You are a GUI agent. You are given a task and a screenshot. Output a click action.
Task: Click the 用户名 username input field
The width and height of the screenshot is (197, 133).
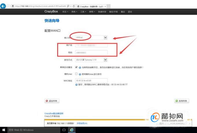91,45
